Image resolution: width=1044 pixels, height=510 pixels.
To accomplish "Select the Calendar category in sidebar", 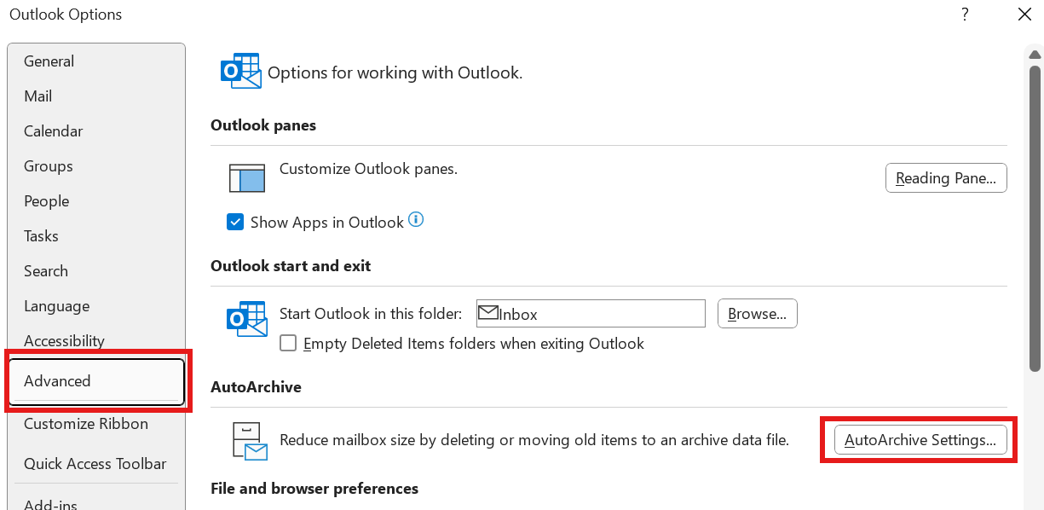I will point(54,131).
